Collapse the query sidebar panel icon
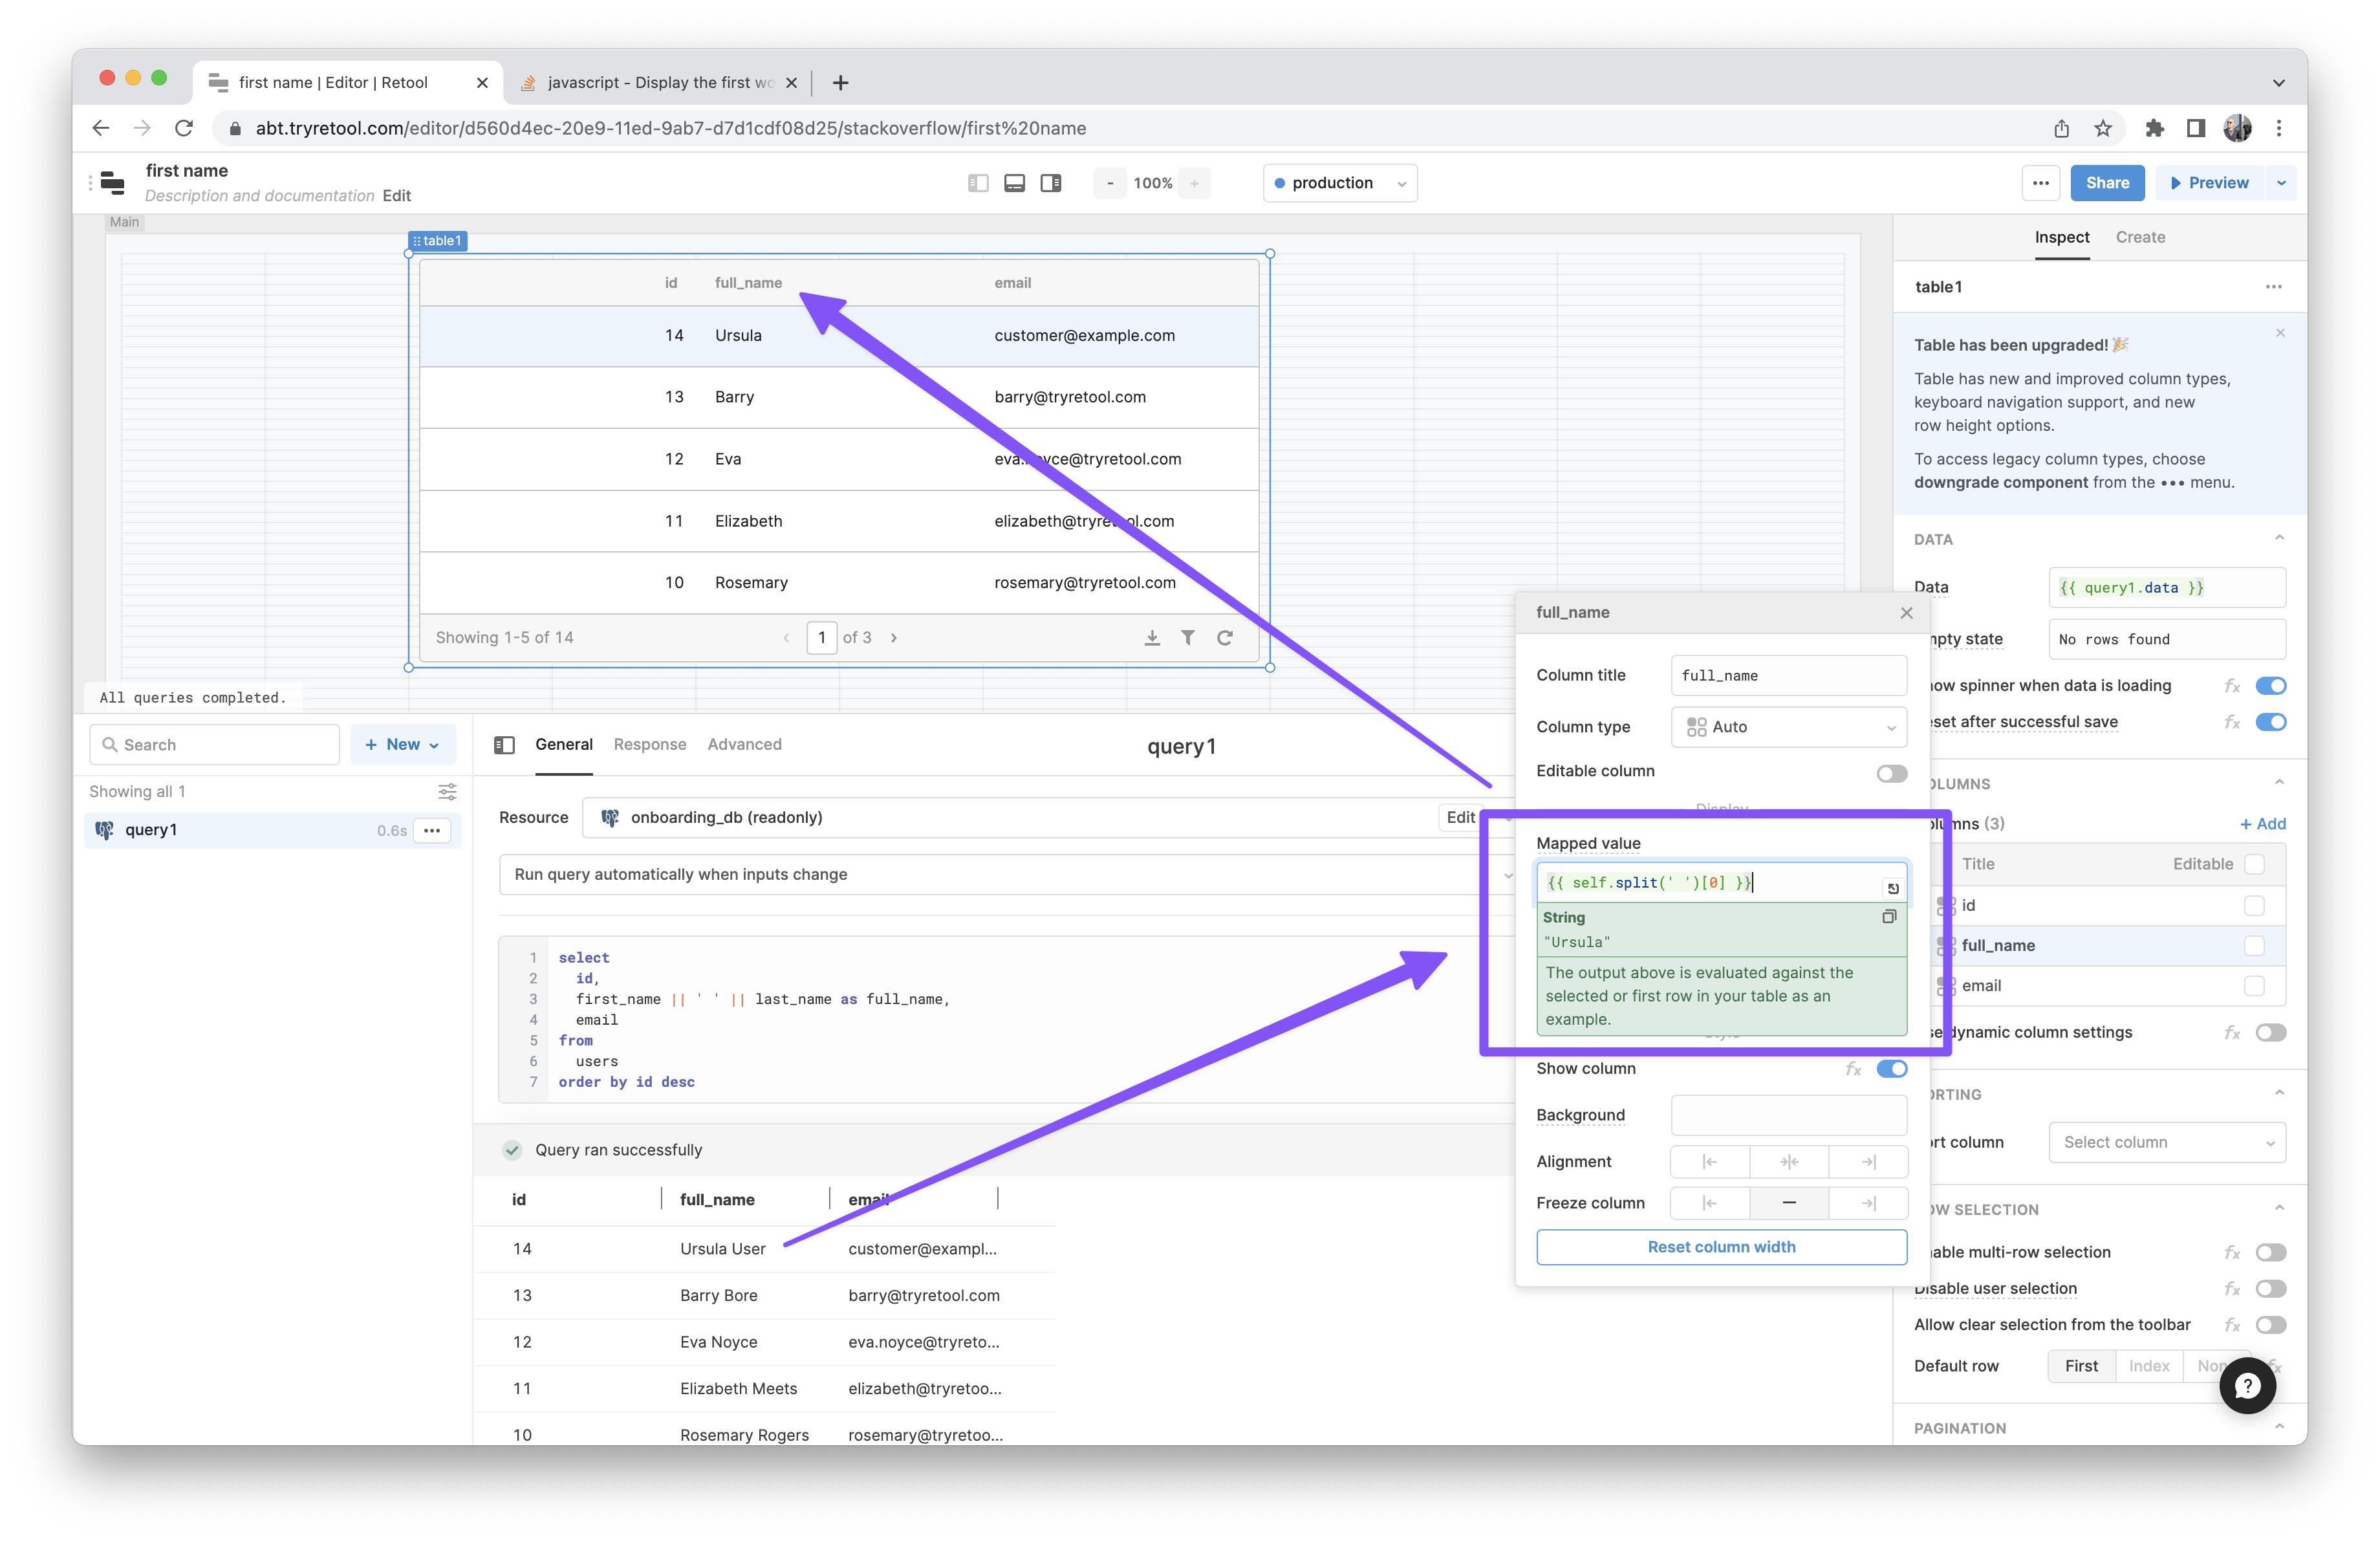 (x=505, y=745)
